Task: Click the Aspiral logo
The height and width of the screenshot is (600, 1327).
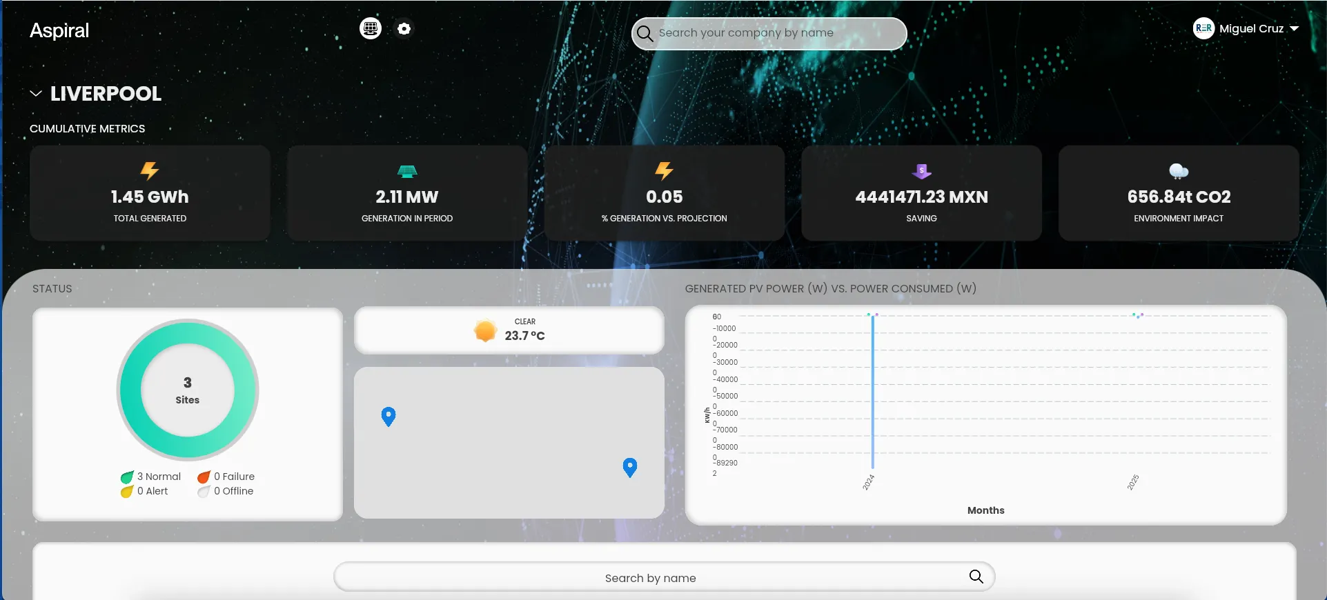Action: point(59,30)
